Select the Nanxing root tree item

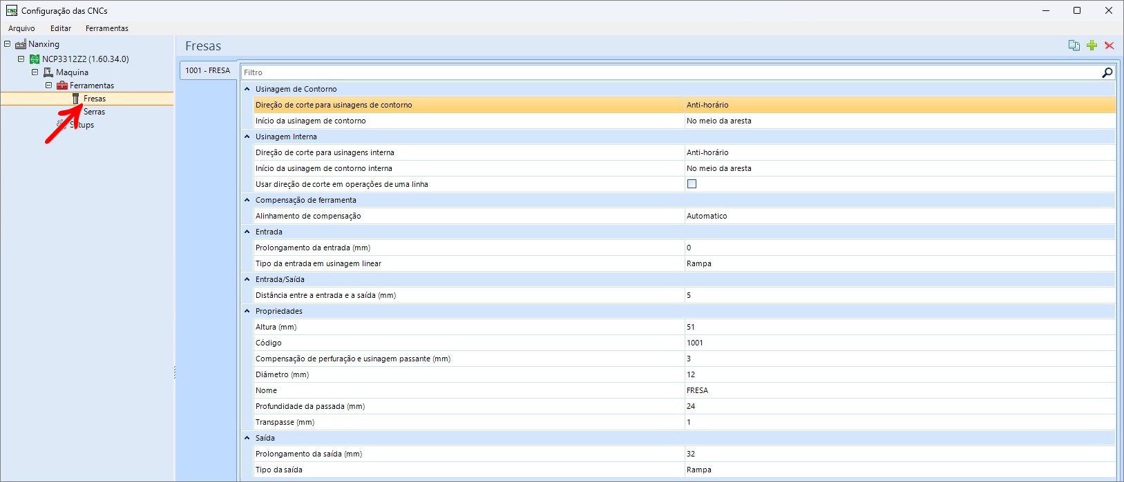coord(44,44)
